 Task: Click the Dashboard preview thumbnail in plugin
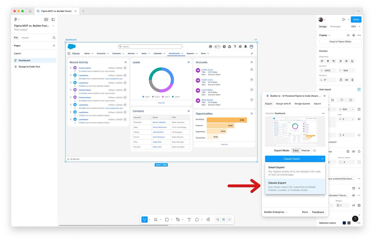(295, 131)
